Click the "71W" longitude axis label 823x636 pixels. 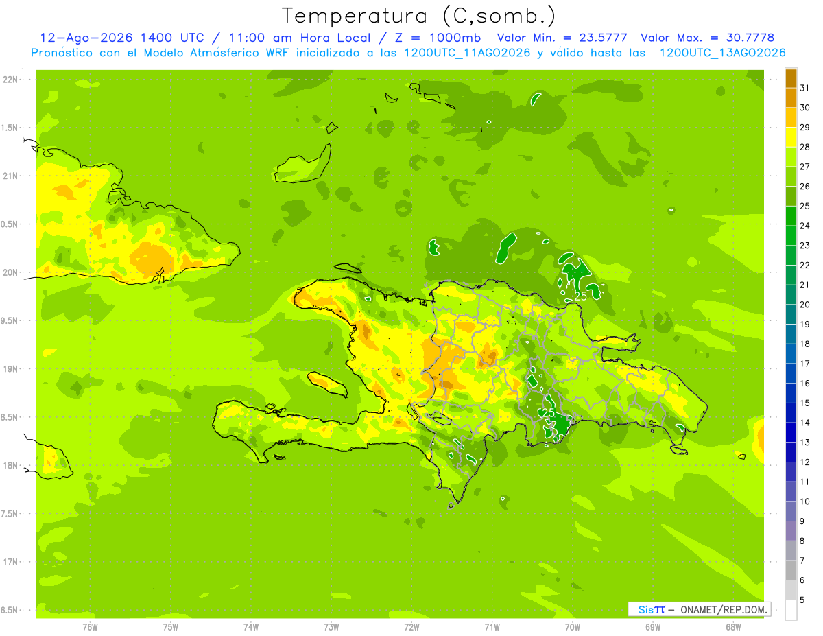click(492, 626)
